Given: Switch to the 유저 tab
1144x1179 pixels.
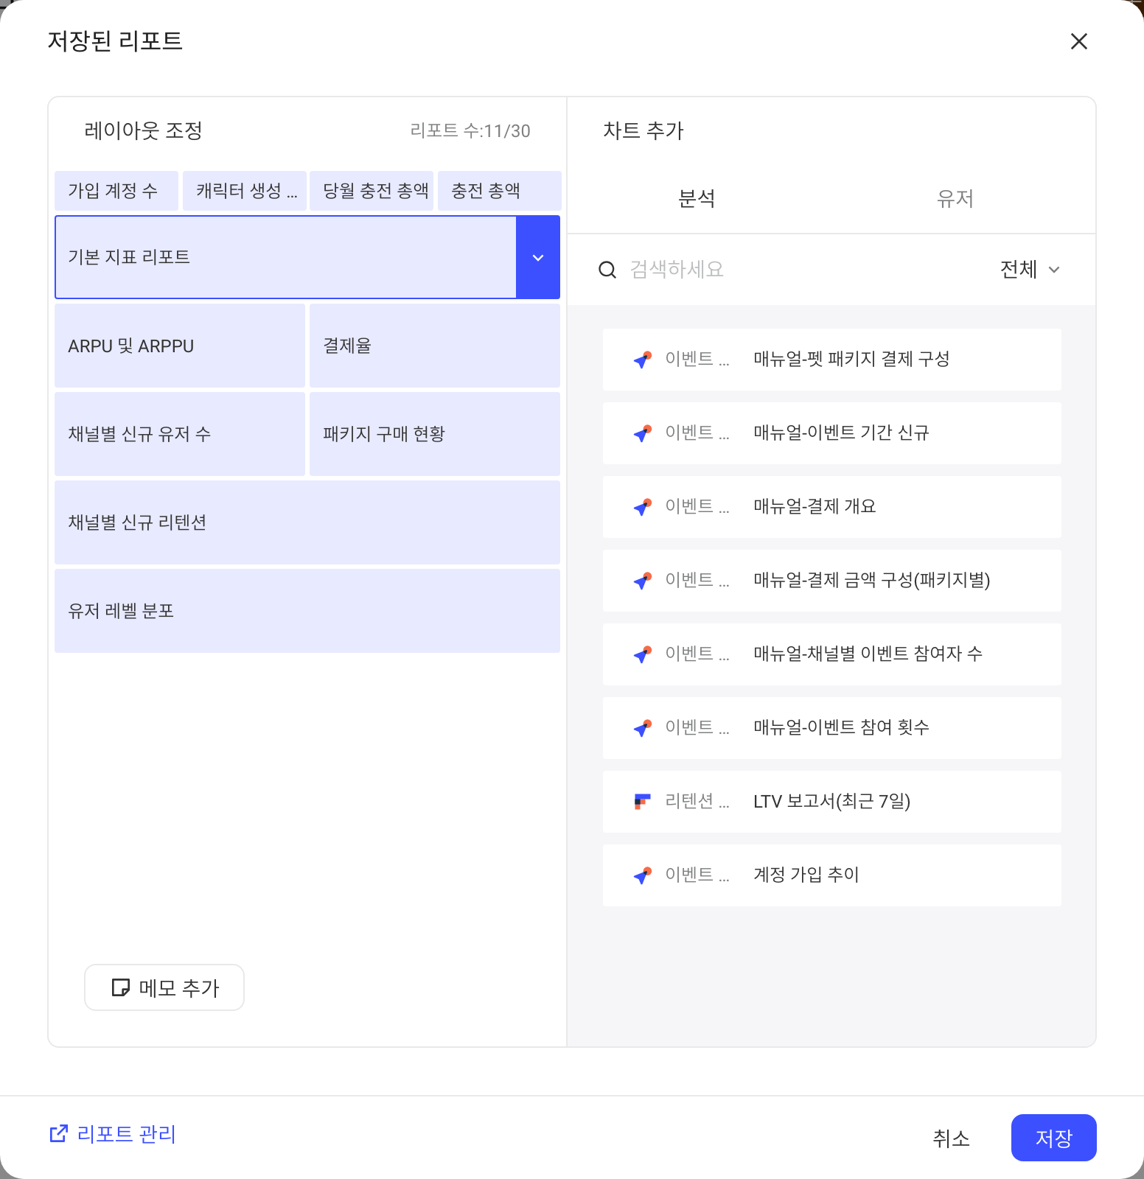Looking at the screenshot, I should click(x=955, y=198).
